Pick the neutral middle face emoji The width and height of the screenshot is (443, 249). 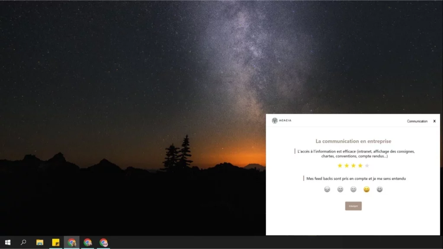(x=353, y=189)
